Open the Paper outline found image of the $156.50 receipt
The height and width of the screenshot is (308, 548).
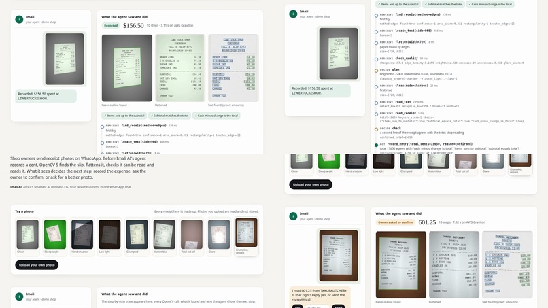(x=127, y=68)
